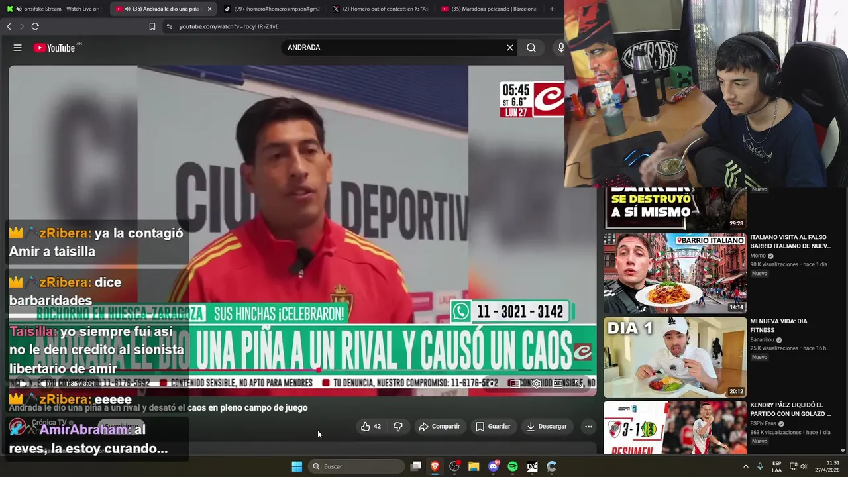Screen dimensions: 848x477
Task: Click the taskbar Buscar search box
Action: pos(357,466)
